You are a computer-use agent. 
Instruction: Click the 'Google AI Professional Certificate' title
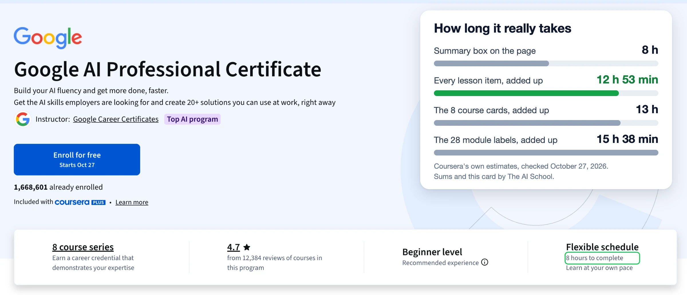(167, 69)
